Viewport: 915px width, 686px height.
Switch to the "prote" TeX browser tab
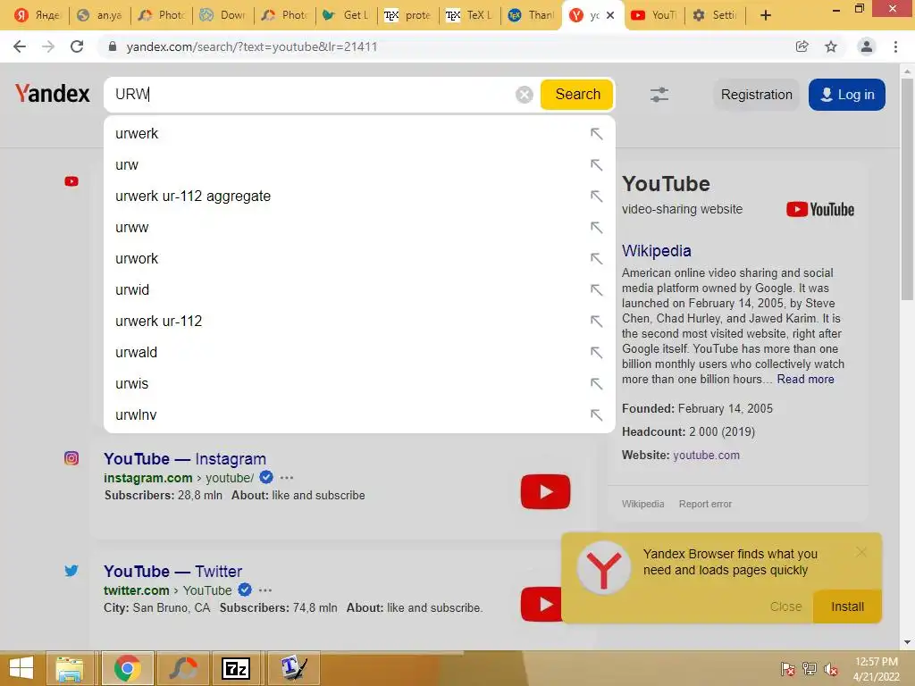(x=407, y=15)
